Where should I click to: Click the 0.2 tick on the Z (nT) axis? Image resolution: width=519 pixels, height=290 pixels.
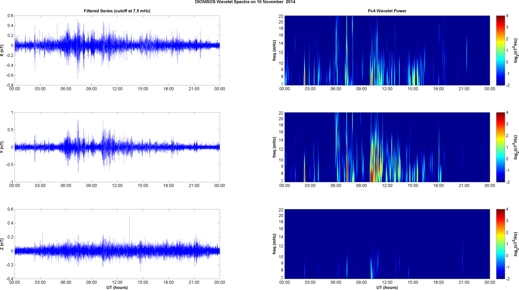tap(11, 237)
